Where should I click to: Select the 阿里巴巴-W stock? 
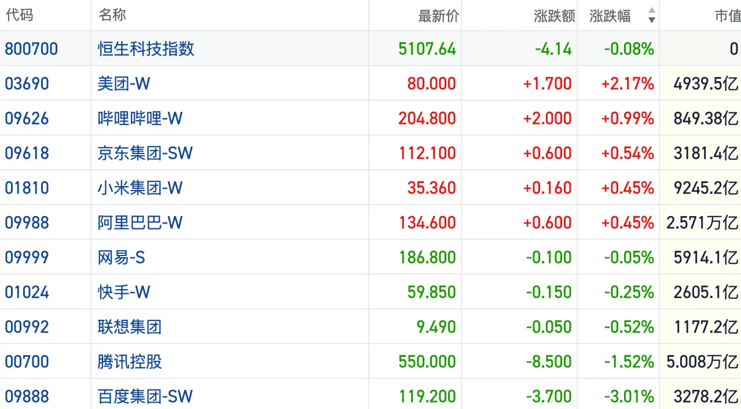140,222
